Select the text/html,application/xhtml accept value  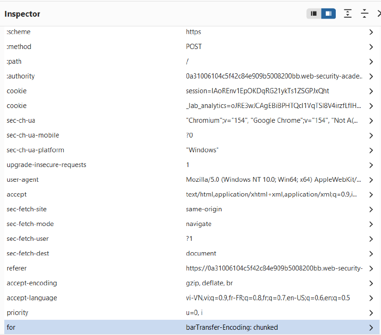pyautogui.click(x=271, y=195)
